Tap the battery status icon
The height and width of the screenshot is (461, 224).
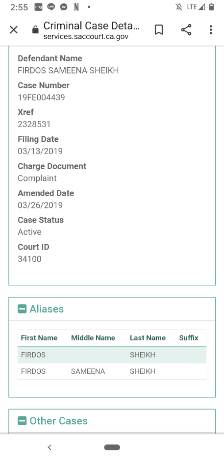point(211,7)
